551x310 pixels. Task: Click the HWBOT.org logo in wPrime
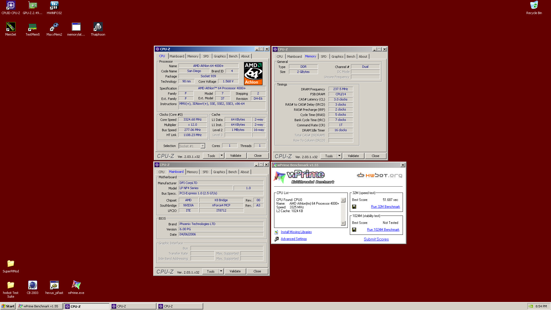(379, 175)
